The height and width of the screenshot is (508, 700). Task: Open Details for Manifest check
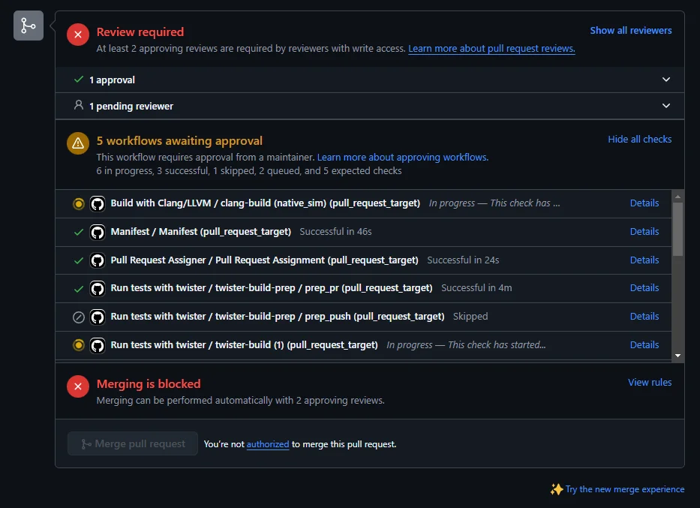click(x=644, y=232)
